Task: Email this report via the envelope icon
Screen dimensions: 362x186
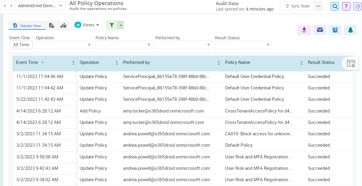Action: (x=320, y=30)
